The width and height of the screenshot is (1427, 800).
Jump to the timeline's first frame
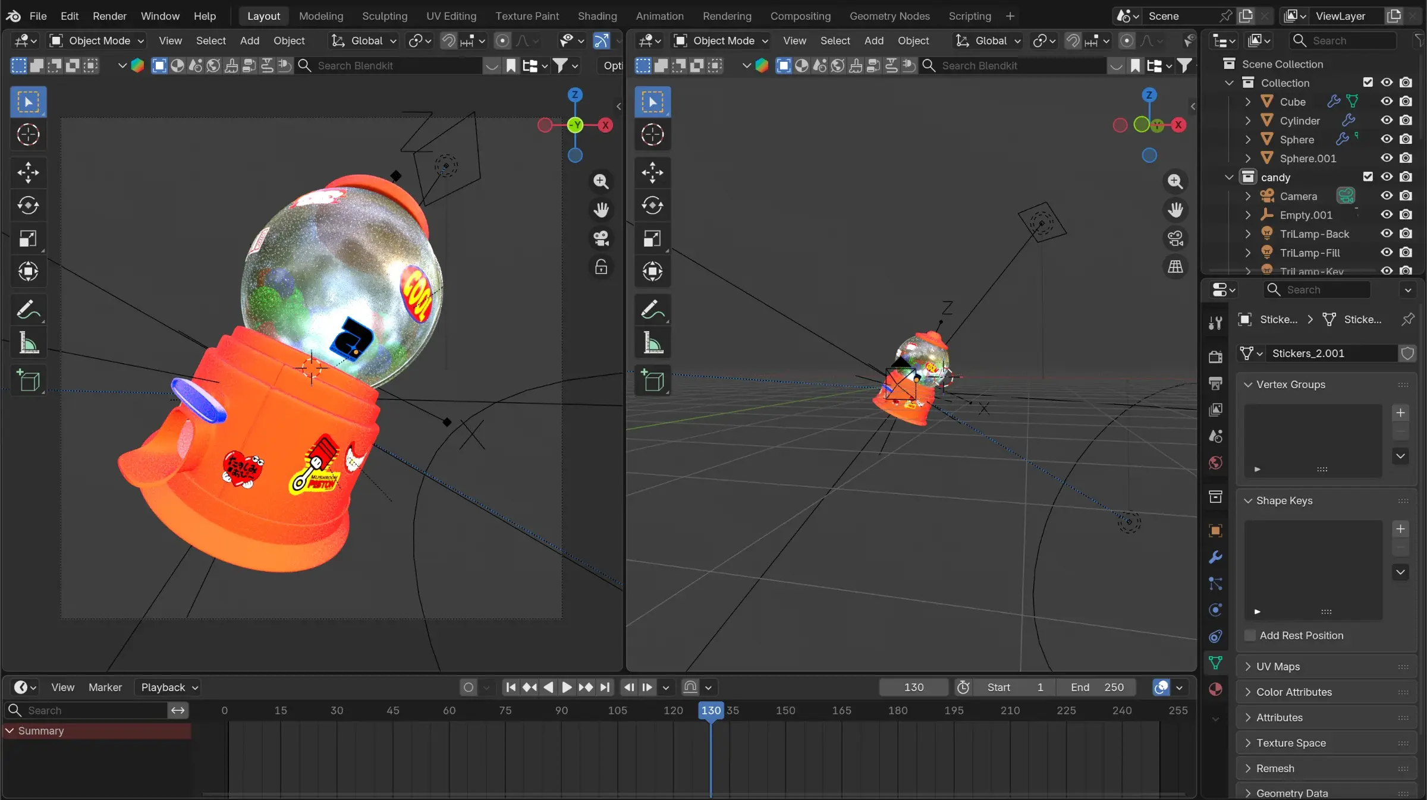click(510, 688)
